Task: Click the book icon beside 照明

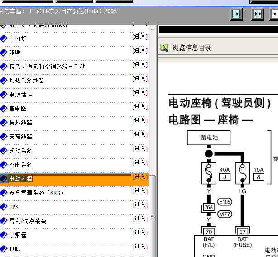Action: [4, 52]
